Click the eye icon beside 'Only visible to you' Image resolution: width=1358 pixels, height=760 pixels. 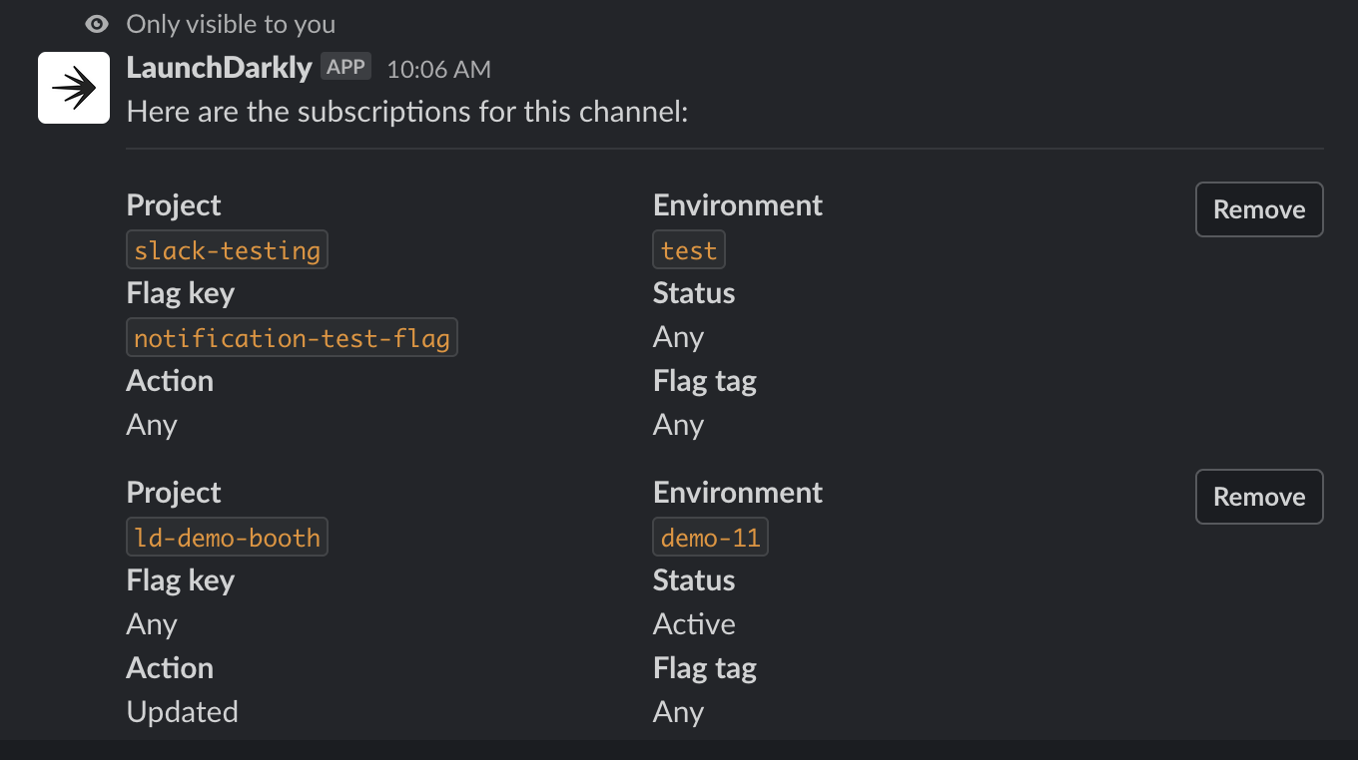point(95,24)
